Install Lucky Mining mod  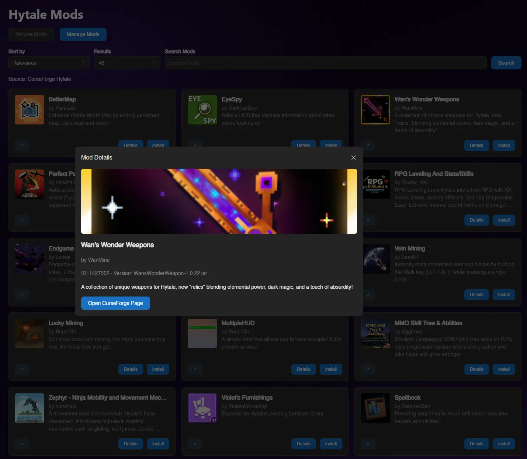point(158,369)
